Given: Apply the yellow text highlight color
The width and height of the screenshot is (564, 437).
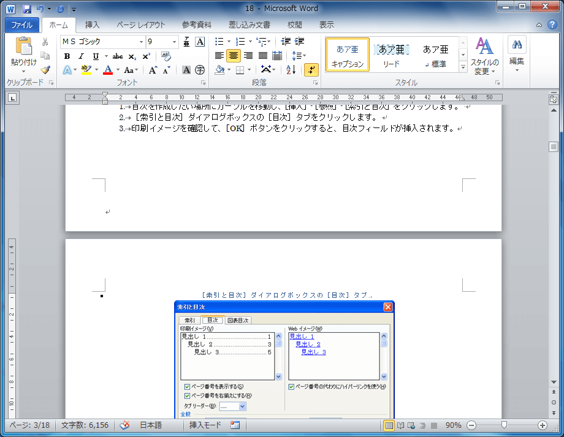Looking at the screenshot, I should tap(86, 70).
